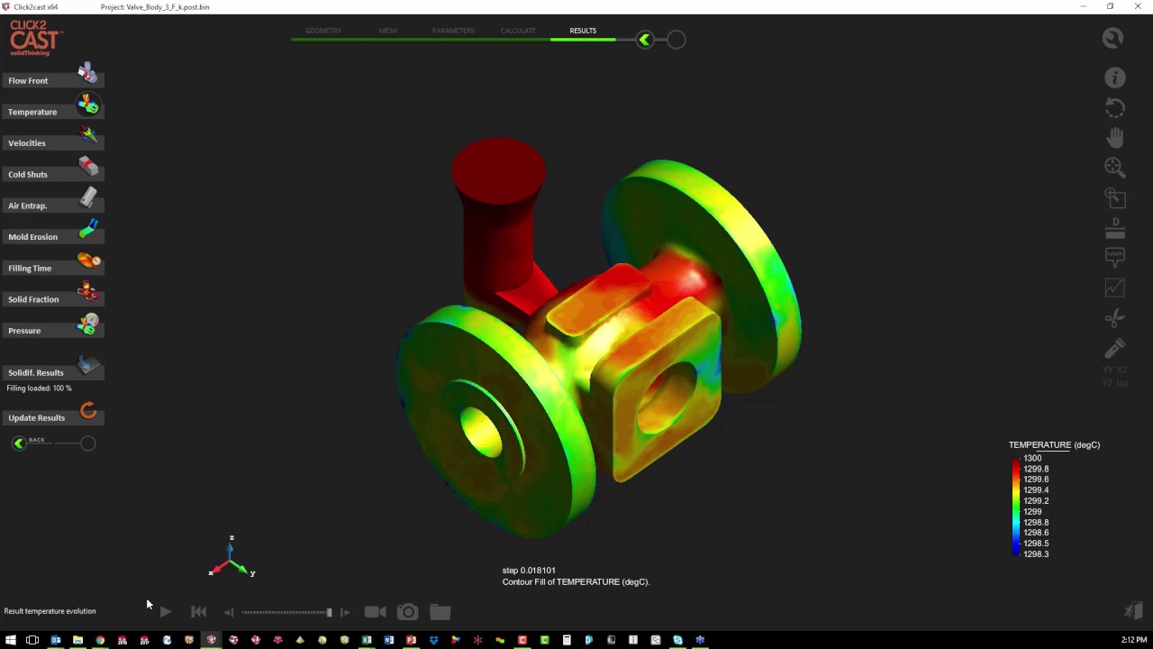The image size is (1153, 649).
Task: Set the YZ view orientation
Action: pos(1108,384)
